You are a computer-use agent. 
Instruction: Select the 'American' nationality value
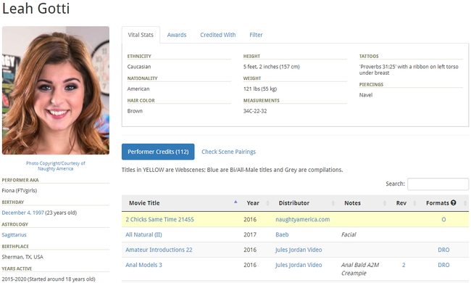[138, 89]
